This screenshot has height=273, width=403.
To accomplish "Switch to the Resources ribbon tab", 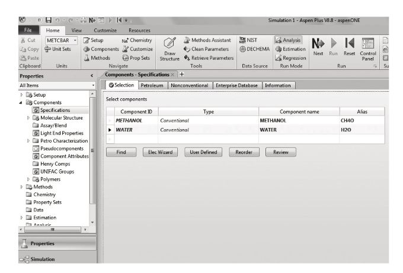I will tap(139, 30).
